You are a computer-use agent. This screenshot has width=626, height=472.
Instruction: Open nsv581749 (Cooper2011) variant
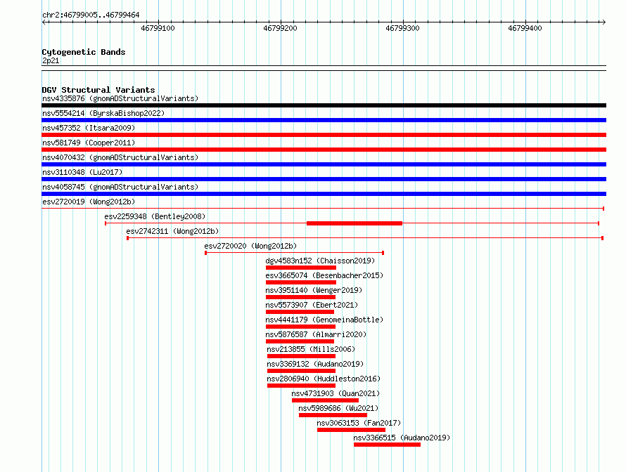tap(89, 143)
